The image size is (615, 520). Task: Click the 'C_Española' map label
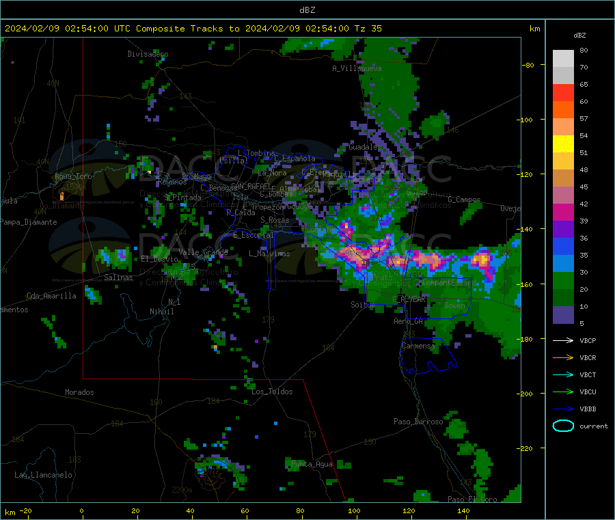[x=295, y=159]
